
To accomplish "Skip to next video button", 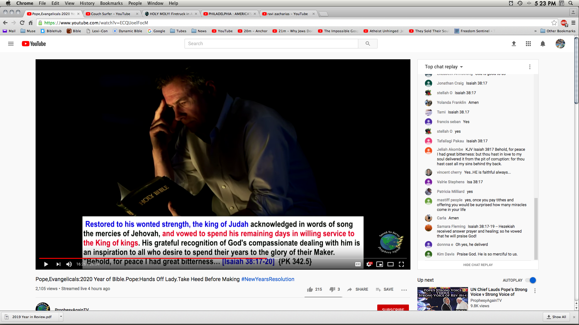I will tap(58, 264).
